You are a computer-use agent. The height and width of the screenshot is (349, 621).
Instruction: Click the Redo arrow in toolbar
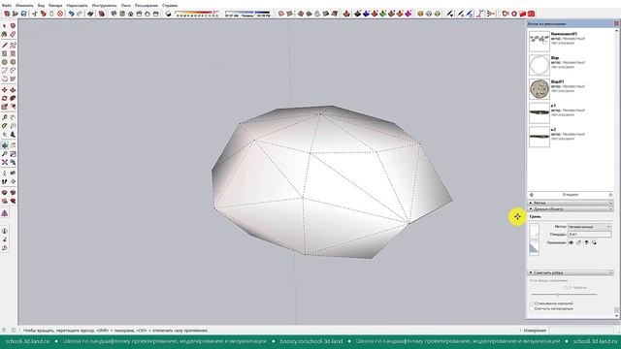pos(80,14)
